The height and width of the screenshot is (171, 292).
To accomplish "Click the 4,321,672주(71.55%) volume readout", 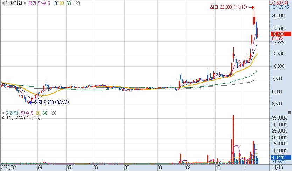I will (x=21, y=118).
